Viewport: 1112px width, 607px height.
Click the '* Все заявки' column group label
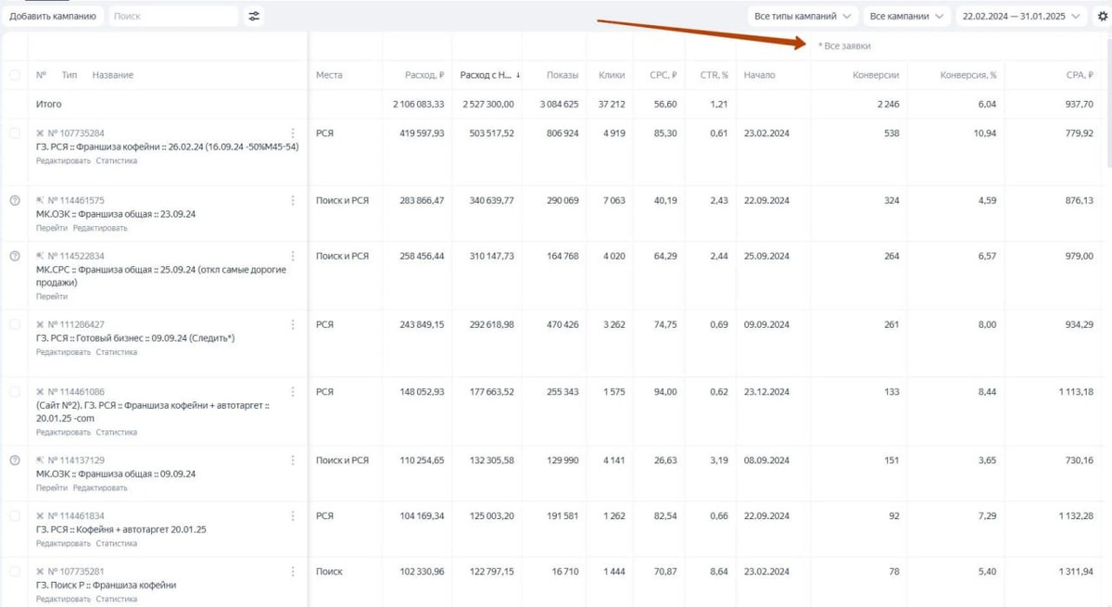844,45
